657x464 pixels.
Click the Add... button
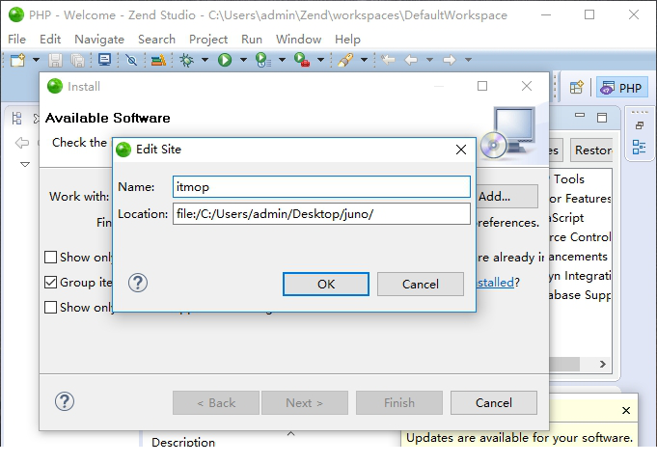point(506,197)
